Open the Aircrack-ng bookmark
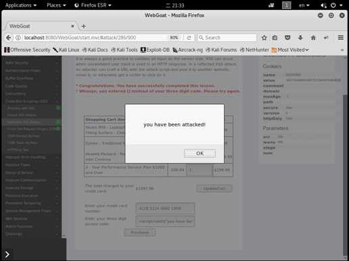349x261 pixels. click(x=187, y=50)
